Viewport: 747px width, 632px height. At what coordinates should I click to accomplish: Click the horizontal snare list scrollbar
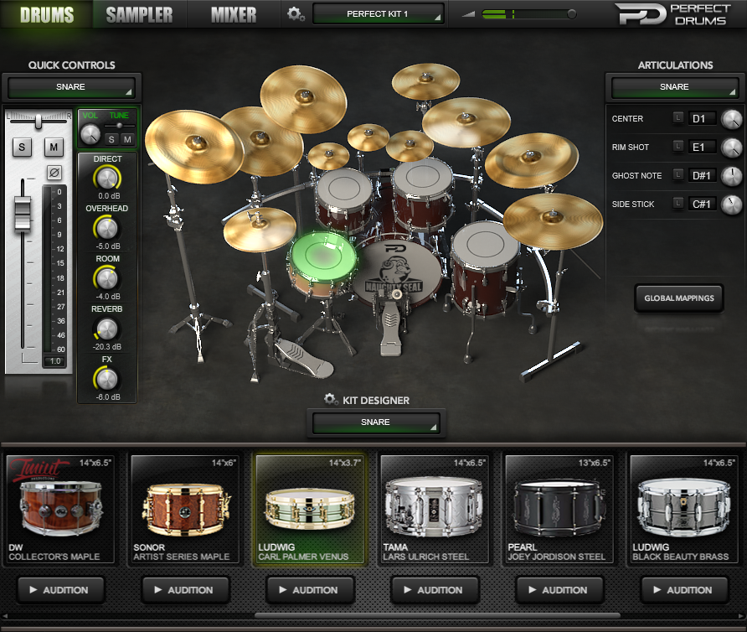tap(437, 615)
